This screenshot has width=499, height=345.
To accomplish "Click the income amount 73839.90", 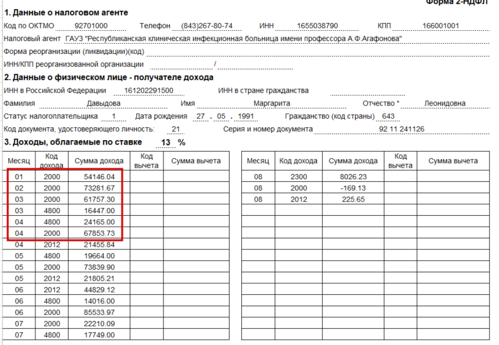I will tap(99, 267).
